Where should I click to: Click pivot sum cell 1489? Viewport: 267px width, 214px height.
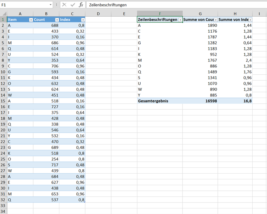[200, 72]
